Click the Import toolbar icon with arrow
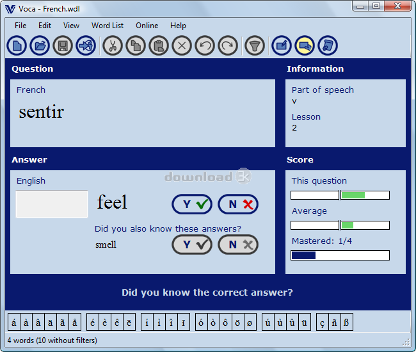 click(x=86, y=45)
